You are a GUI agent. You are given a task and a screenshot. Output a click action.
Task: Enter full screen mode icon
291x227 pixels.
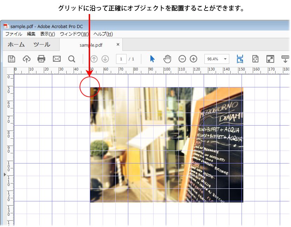[270, 59]
